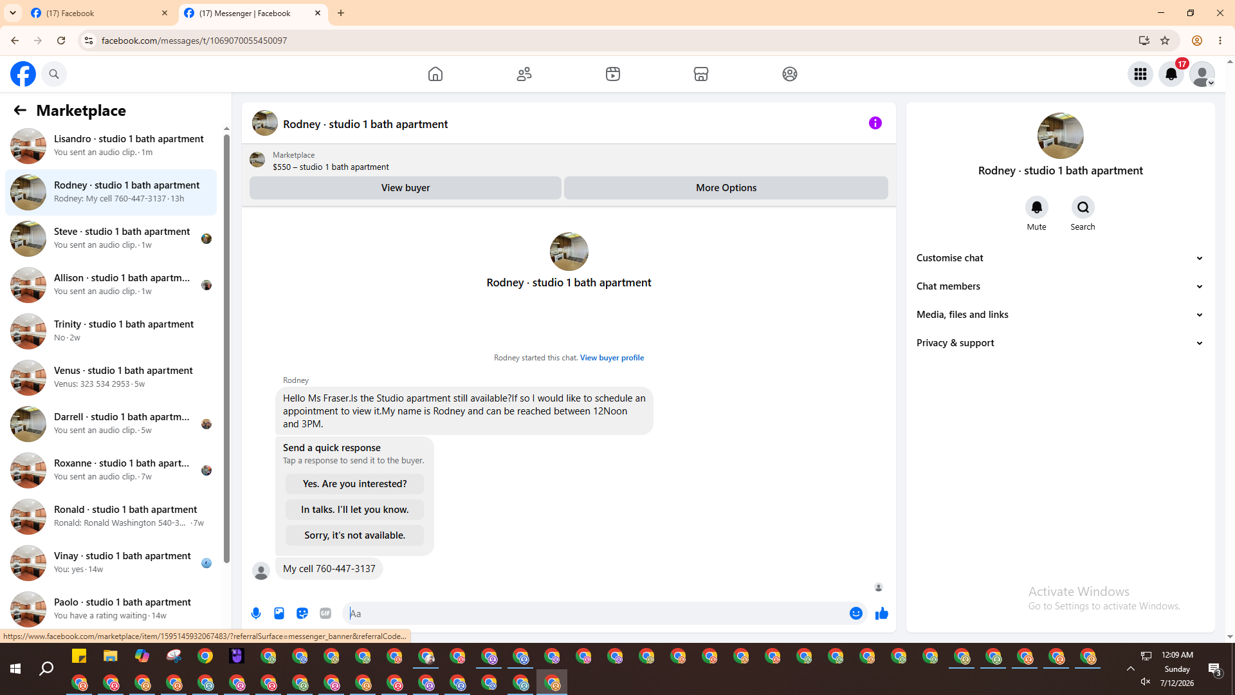This screenshot has width=1235, height=695.
Task: Open Windows Start menu
Action: (x=15, y=669)
